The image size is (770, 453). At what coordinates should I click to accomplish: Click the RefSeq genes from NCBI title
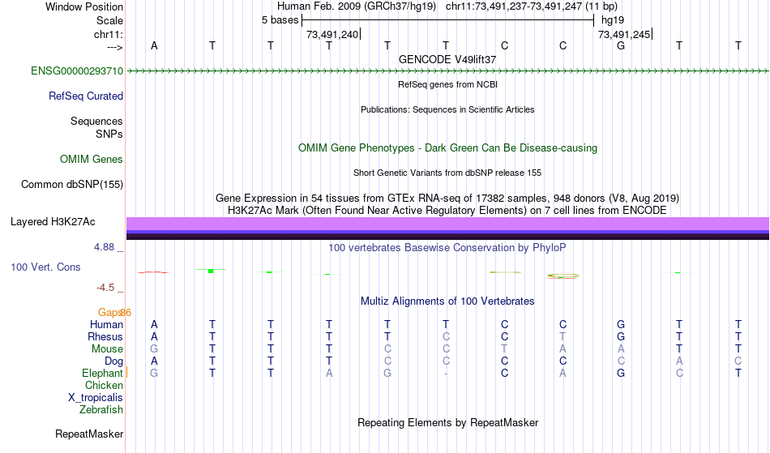(x=448, y=85)
